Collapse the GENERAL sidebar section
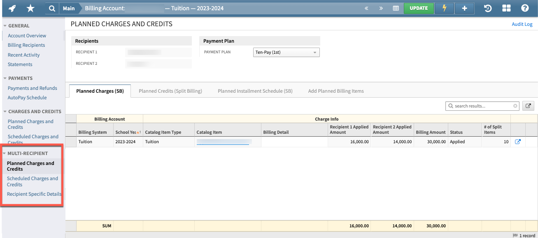Image resolution: width=538 pixels, height=238 pixels. pos(5,25)
